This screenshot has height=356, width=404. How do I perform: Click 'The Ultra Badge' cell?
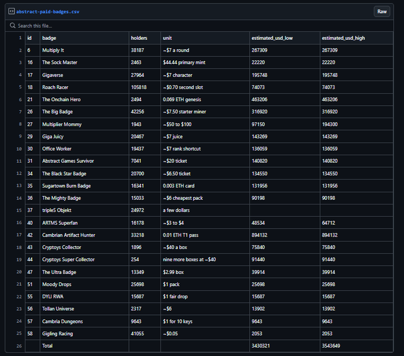tap(84, 272)
